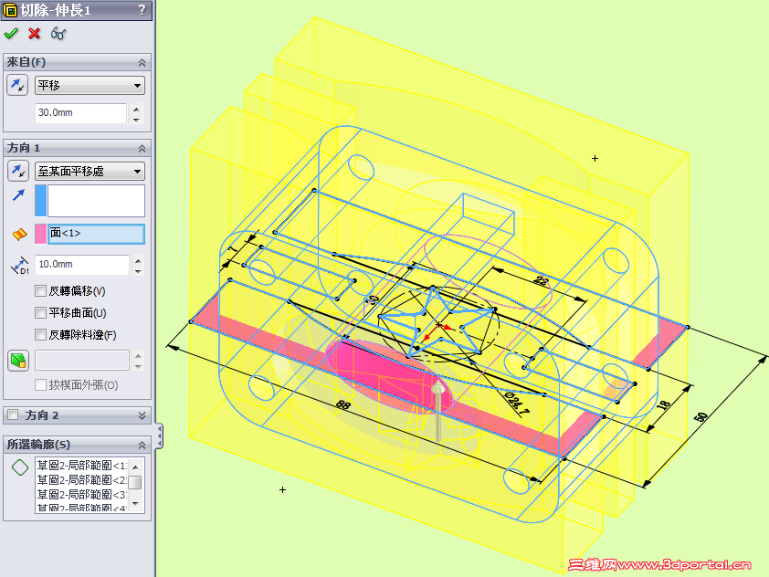This screenshot has height=577, width=769.
Task: Click the direction selection box
Action: 96,201
